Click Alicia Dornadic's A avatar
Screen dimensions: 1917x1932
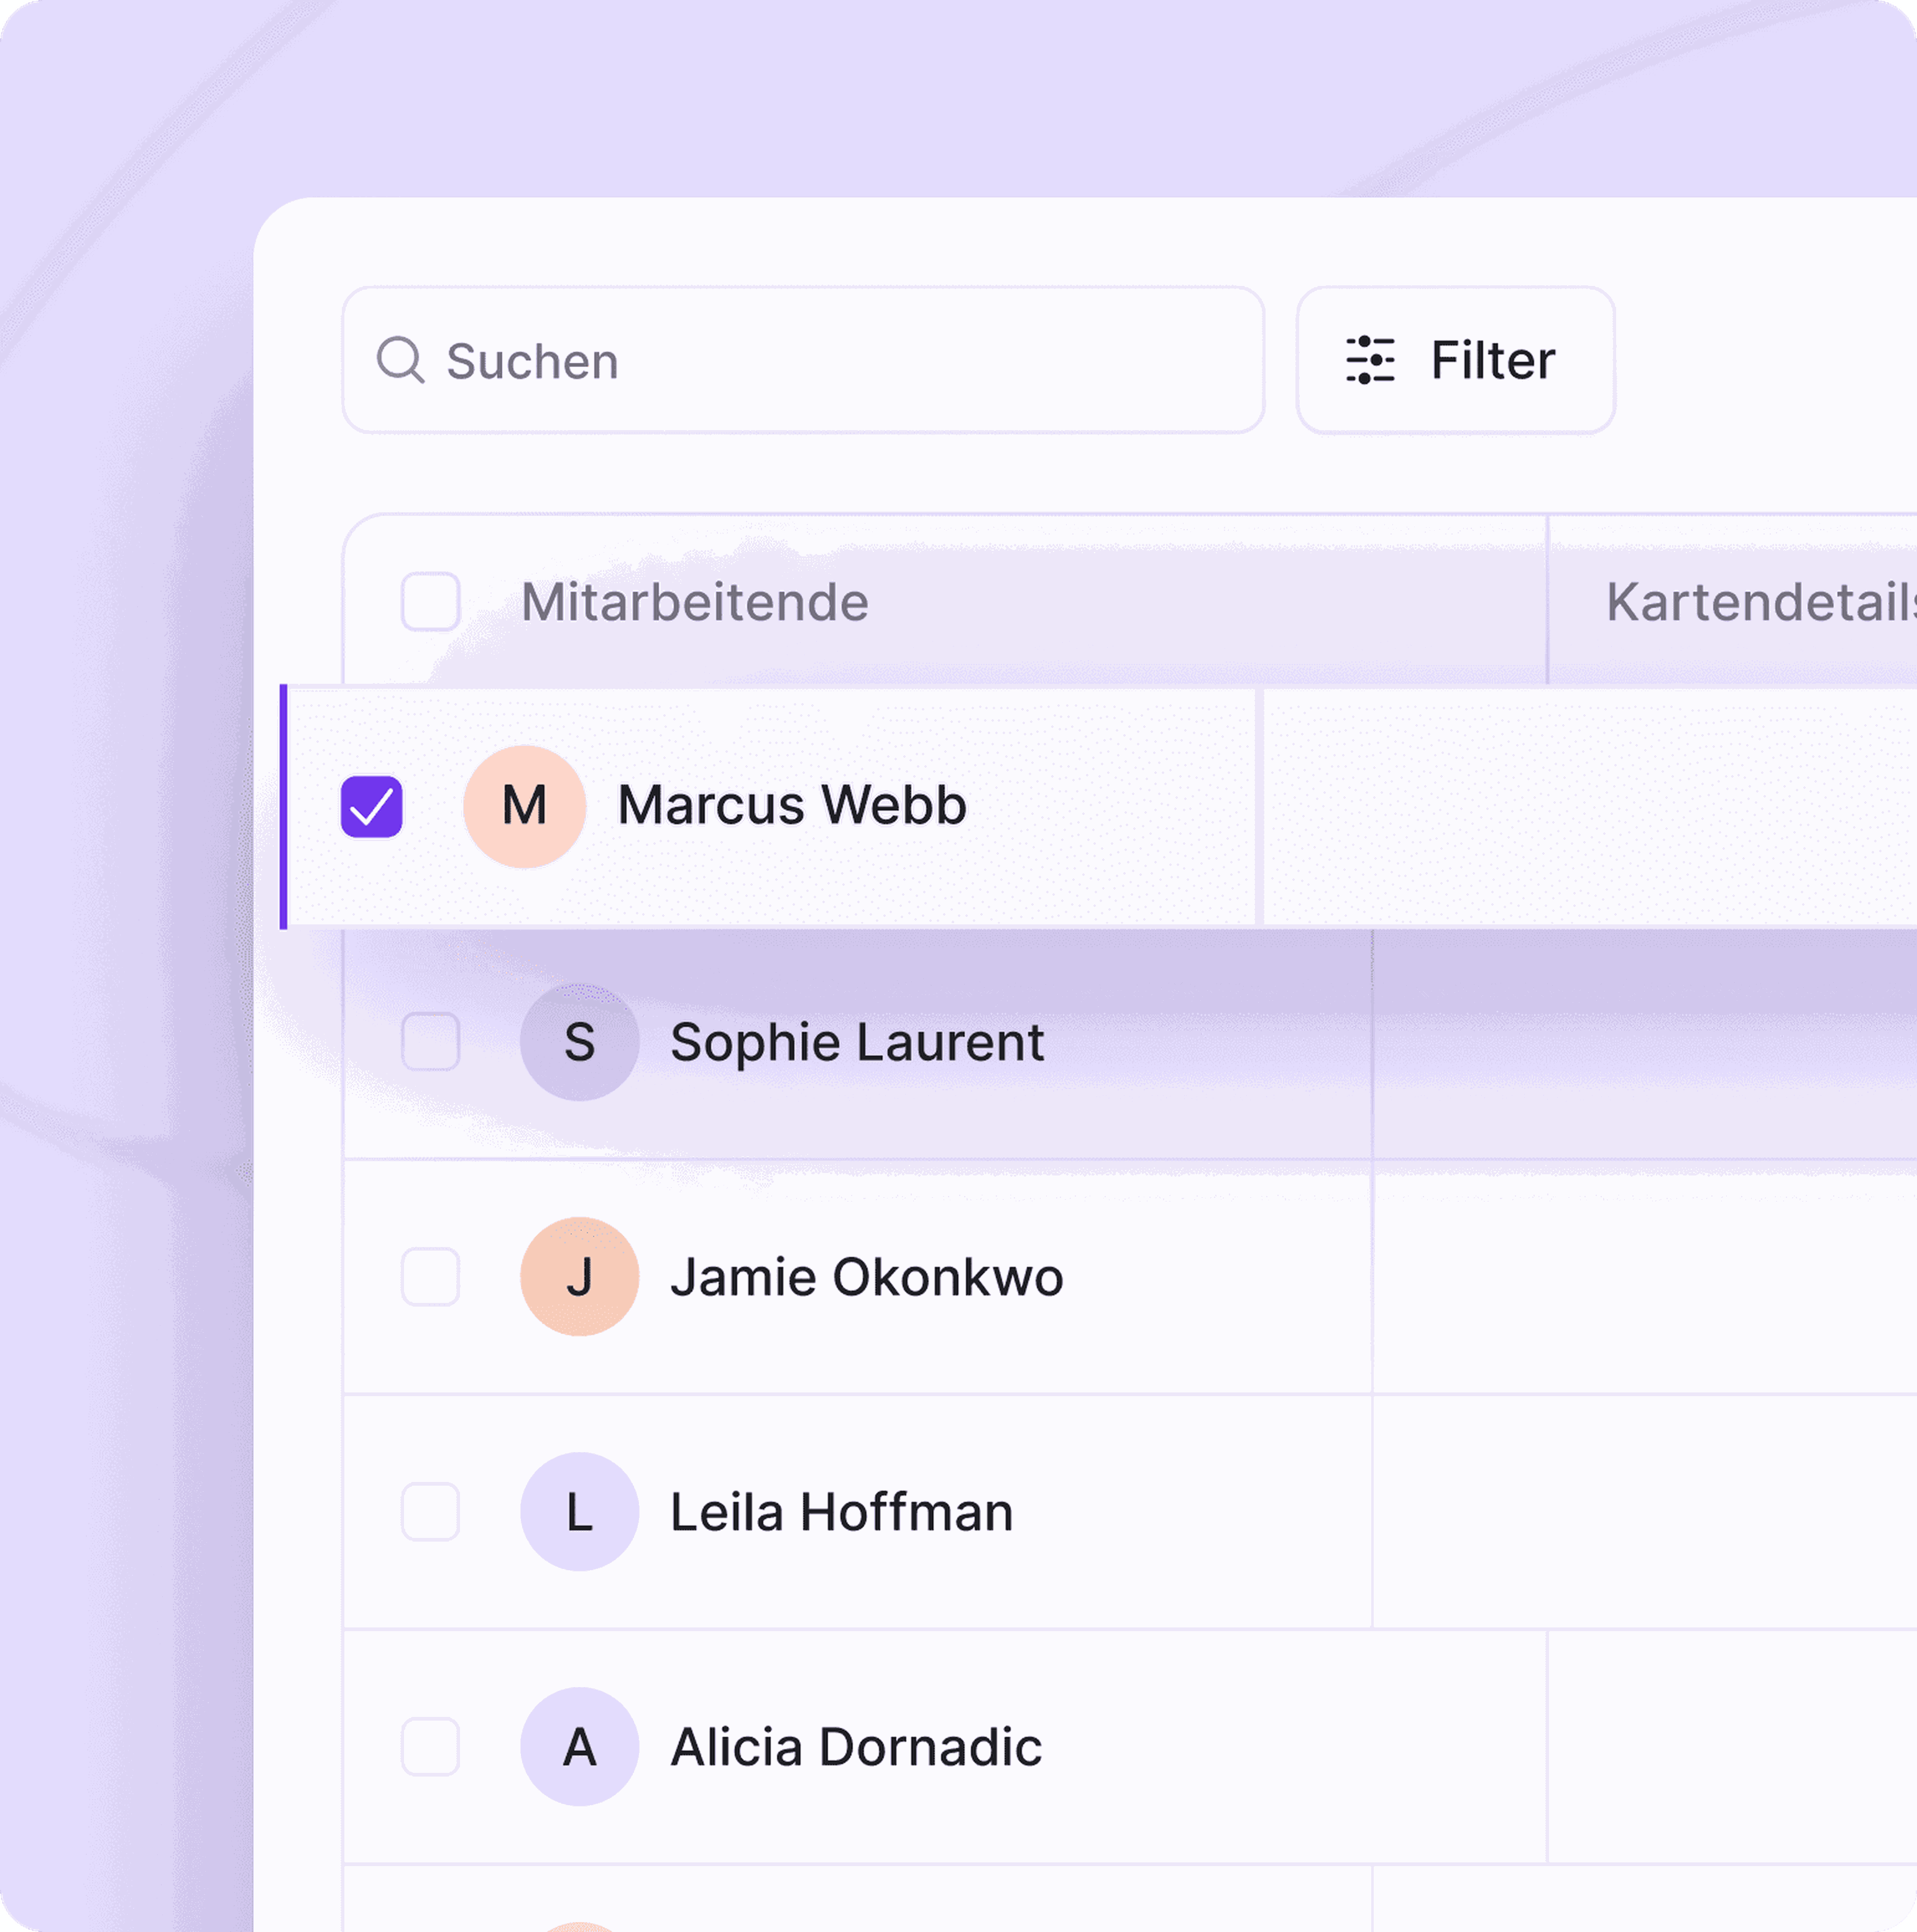(x=579, y=1747)
